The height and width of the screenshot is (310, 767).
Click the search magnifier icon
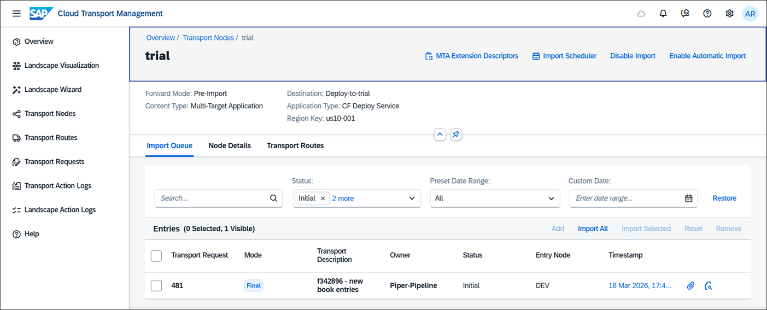[273, 198]
